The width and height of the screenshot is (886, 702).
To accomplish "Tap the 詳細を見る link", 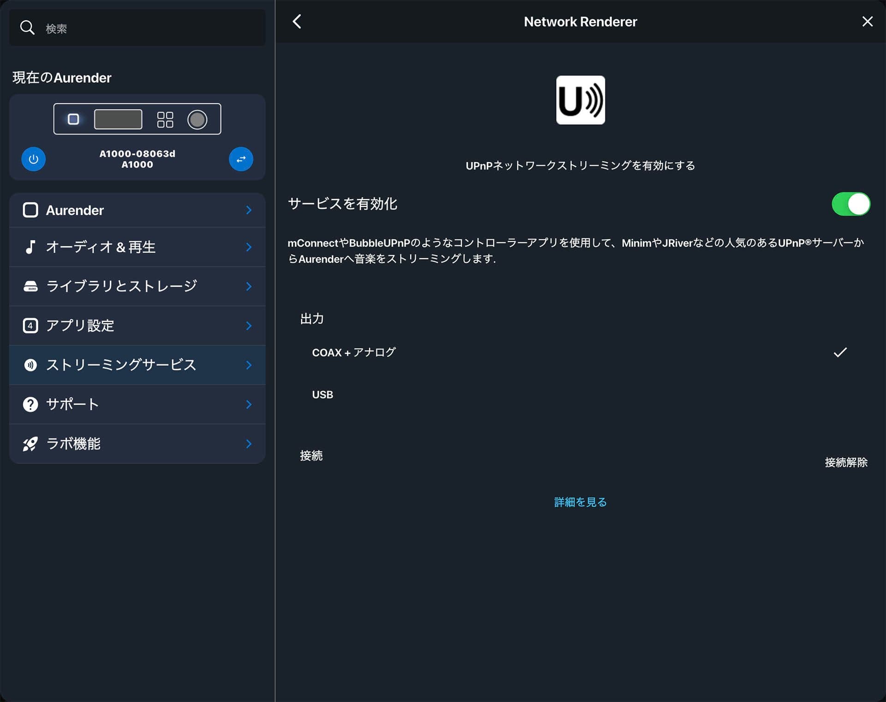I will [580, 502].
